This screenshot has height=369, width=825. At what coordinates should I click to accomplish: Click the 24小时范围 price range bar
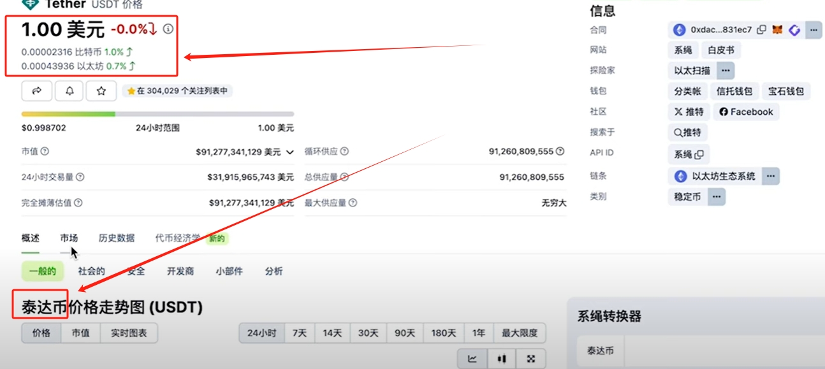pos(158,114)
